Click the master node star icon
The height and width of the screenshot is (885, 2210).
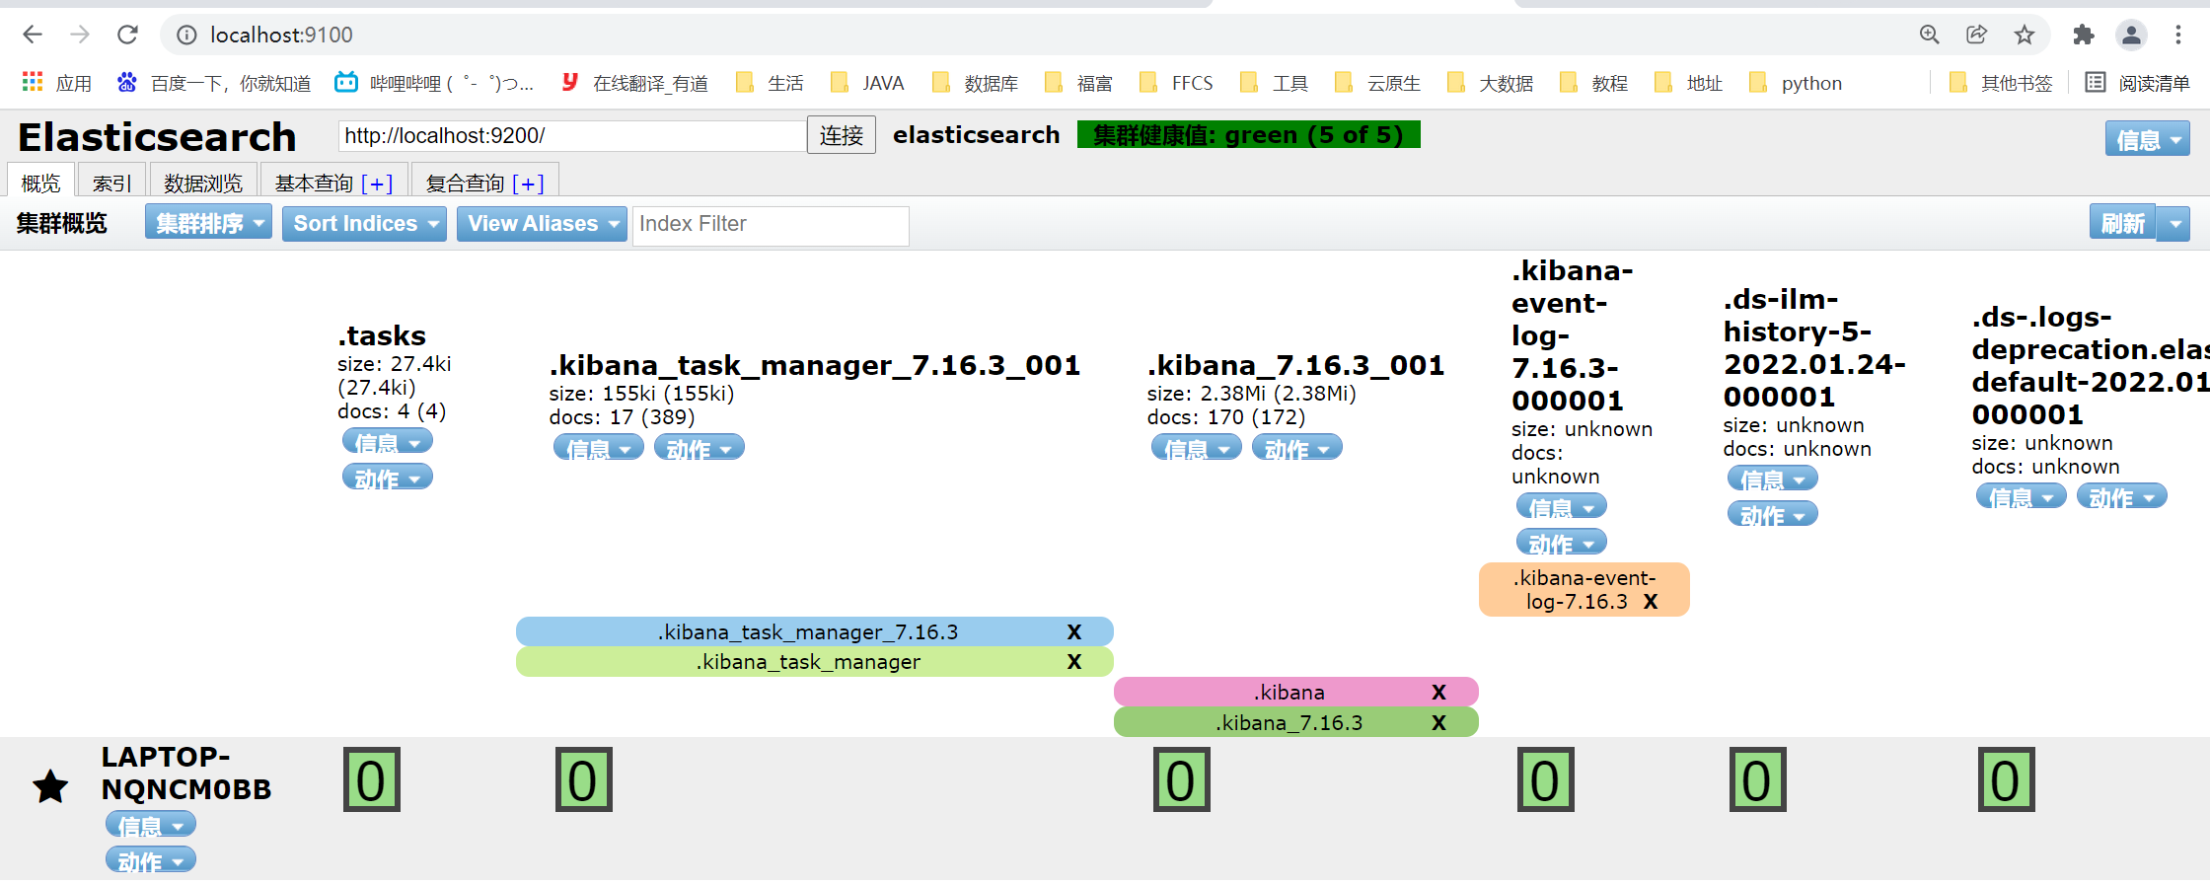click(50, 786)
